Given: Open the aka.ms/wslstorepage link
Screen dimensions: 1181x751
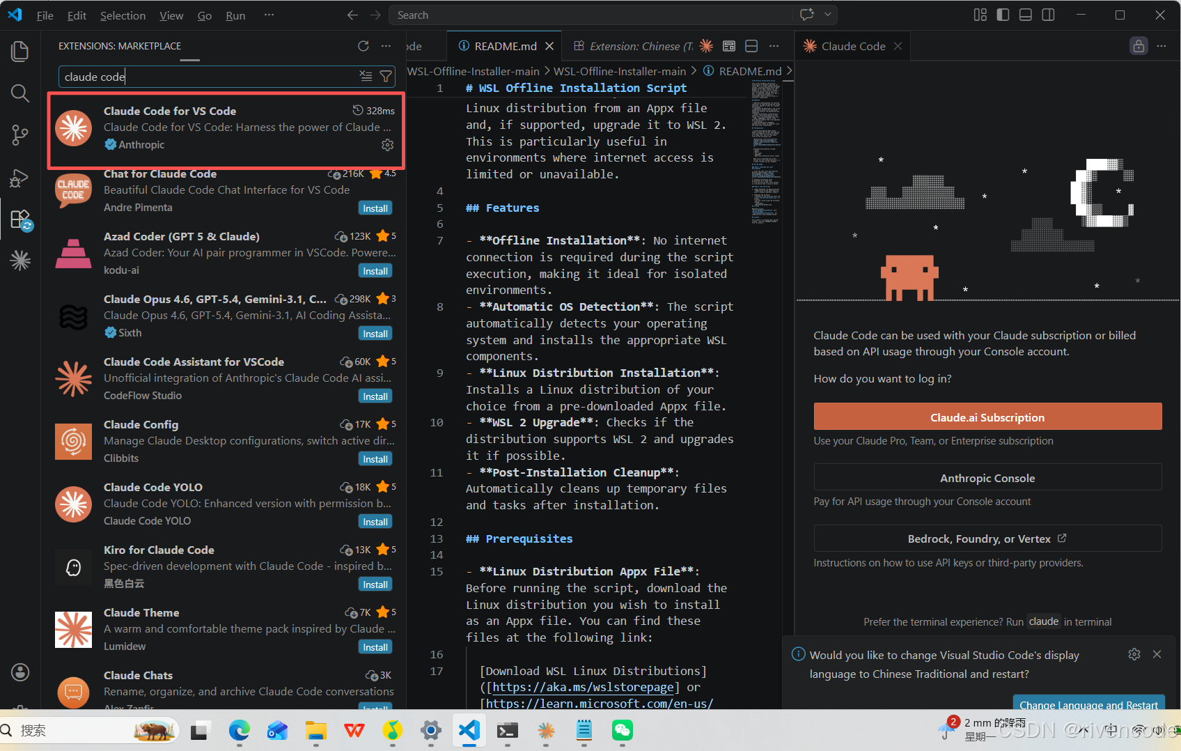Looking at the screenshot, I should [x=583, y=687].
